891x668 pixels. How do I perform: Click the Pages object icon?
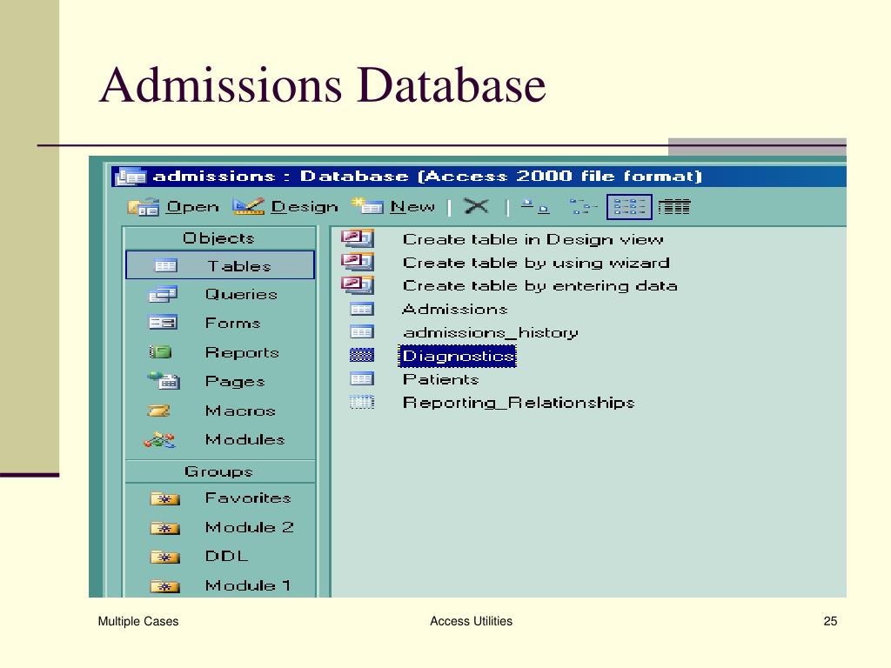click(164, 380)
